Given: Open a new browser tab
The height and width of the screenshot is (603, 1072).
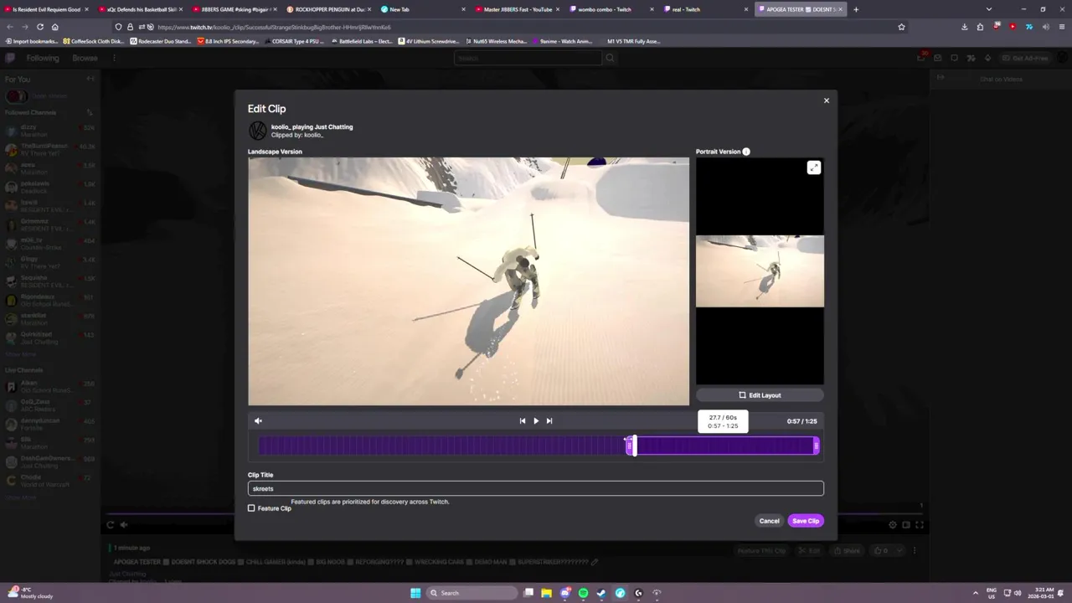Looking at the screenshot, I should (x=856, y=9).
